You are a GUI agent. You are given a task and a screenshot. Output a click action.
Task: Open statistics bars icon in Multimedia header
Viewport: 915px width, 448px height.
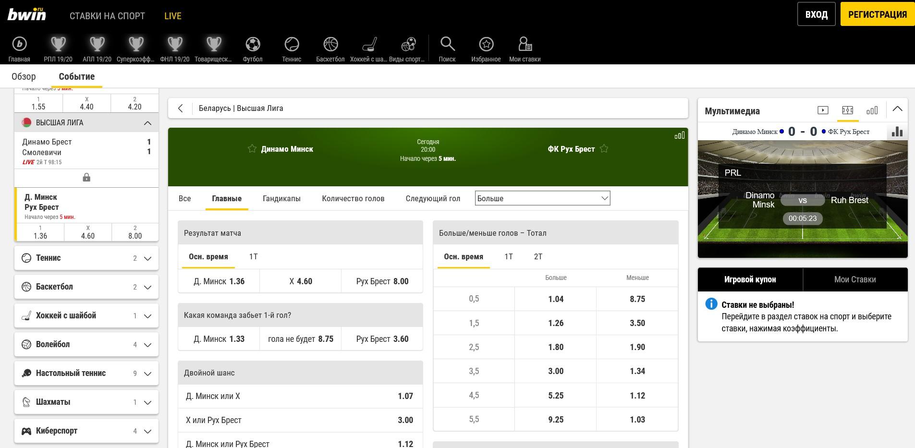pos(872,110)
